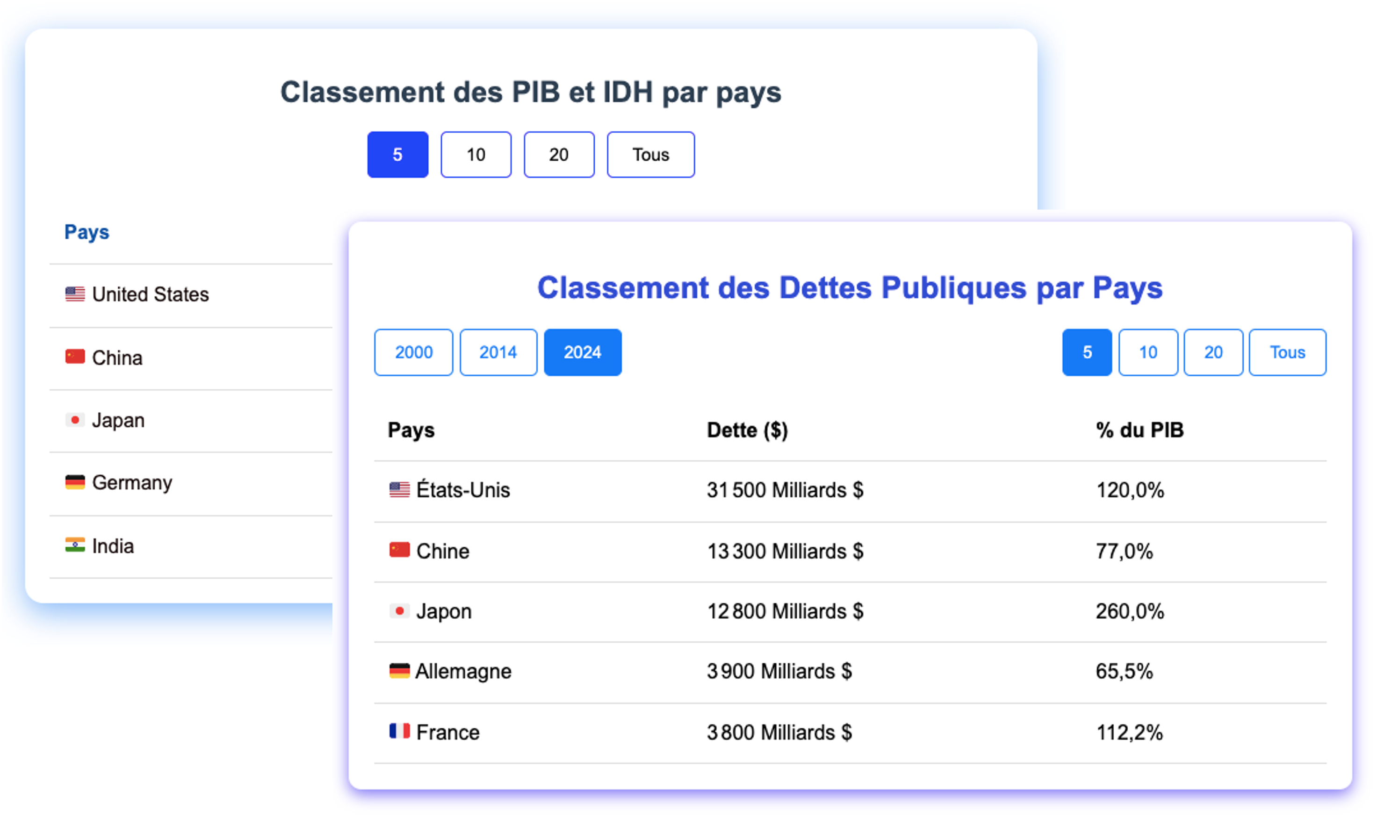Click the United States flag icon
Screen dimensions: 1384x831
tap(74, 294)
